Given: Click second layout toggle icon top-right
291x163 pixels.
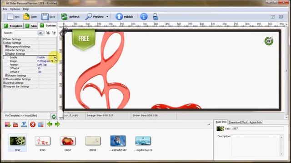Looking at the screenshot, I should pyautogui.click(x=281, y=17).
